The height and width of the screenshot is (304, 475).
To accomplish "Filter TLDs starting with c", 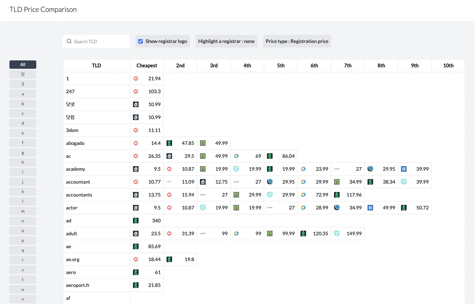I will pyautogui.click(x=23, y=113).
